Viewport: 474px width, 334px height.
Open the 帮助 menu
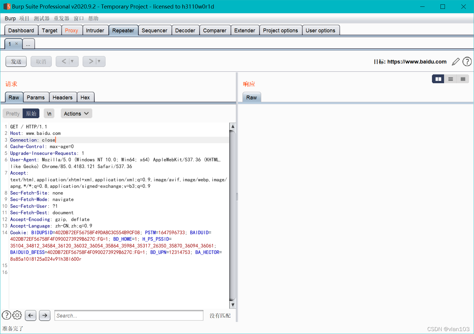pyautogui.click(x=93, y=19)
